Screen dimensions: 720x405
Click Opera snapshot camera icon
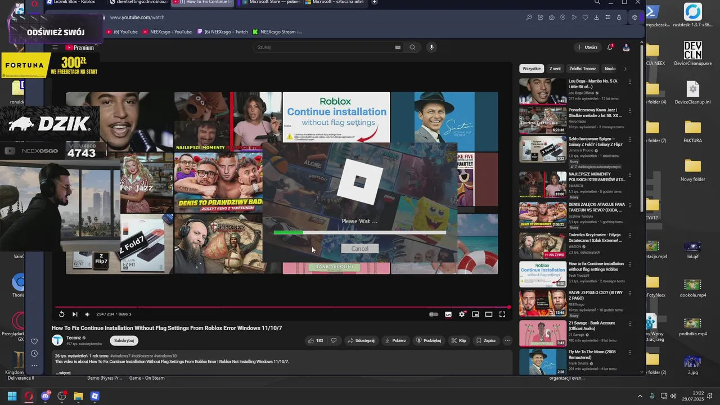[551, 17]
